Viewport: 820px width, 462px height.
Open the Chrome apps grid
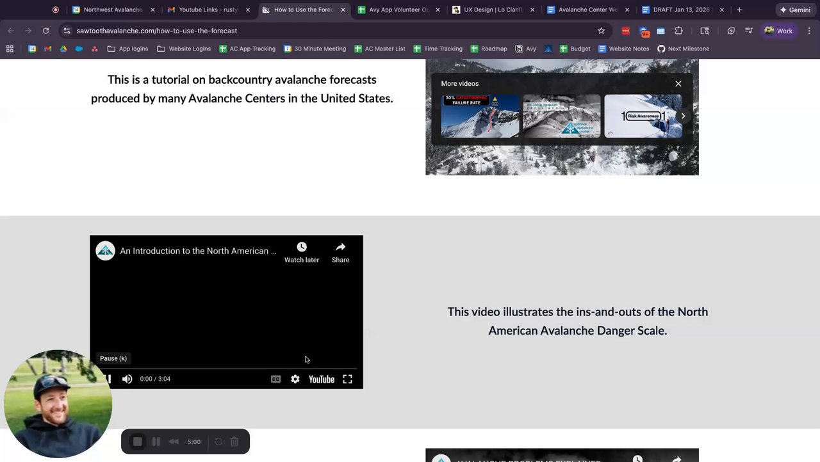[x=10, y=49]
